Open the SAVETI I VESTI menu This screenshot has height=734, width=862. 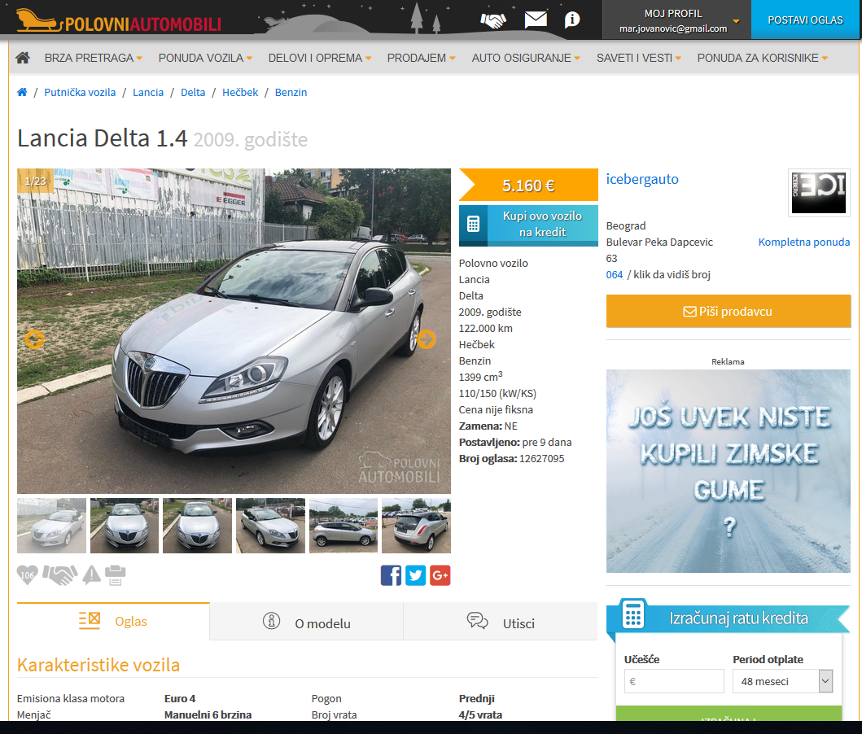tap(639, 58)
